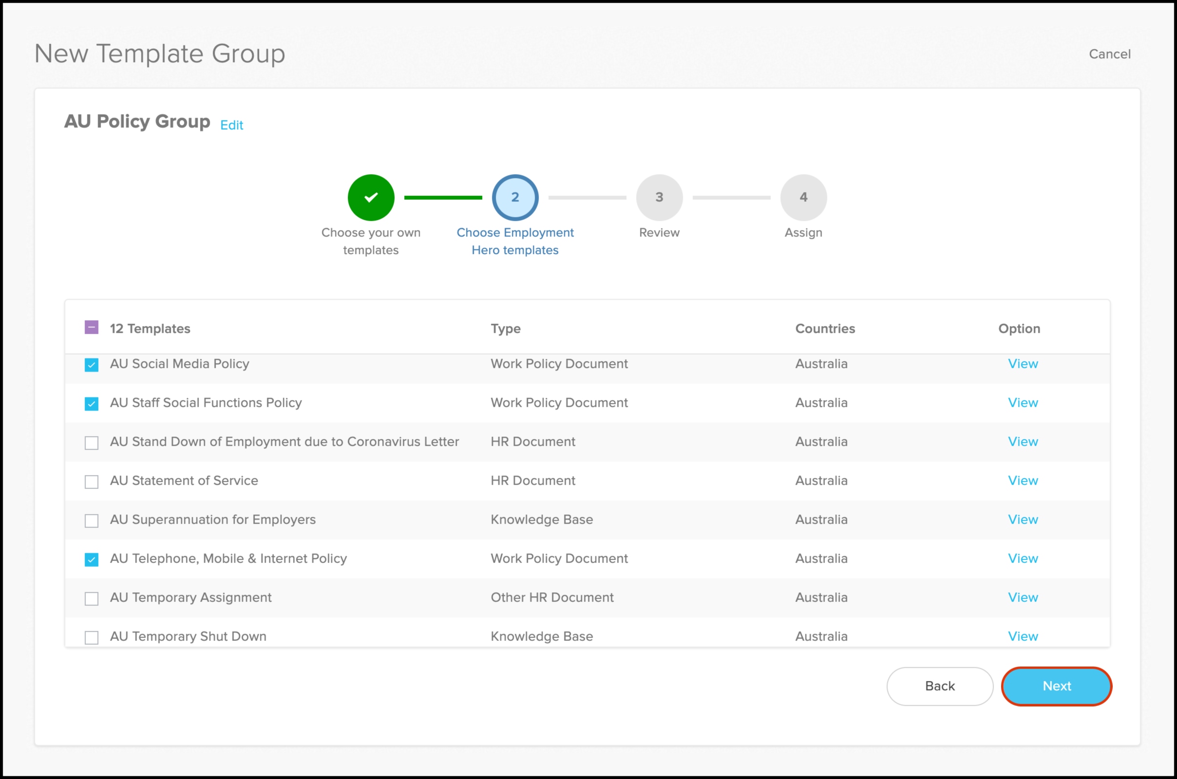Screen dimensions: 1177x779
Task: Tick AU Superannuation for Employers checkbox
Action: [92, 520]
